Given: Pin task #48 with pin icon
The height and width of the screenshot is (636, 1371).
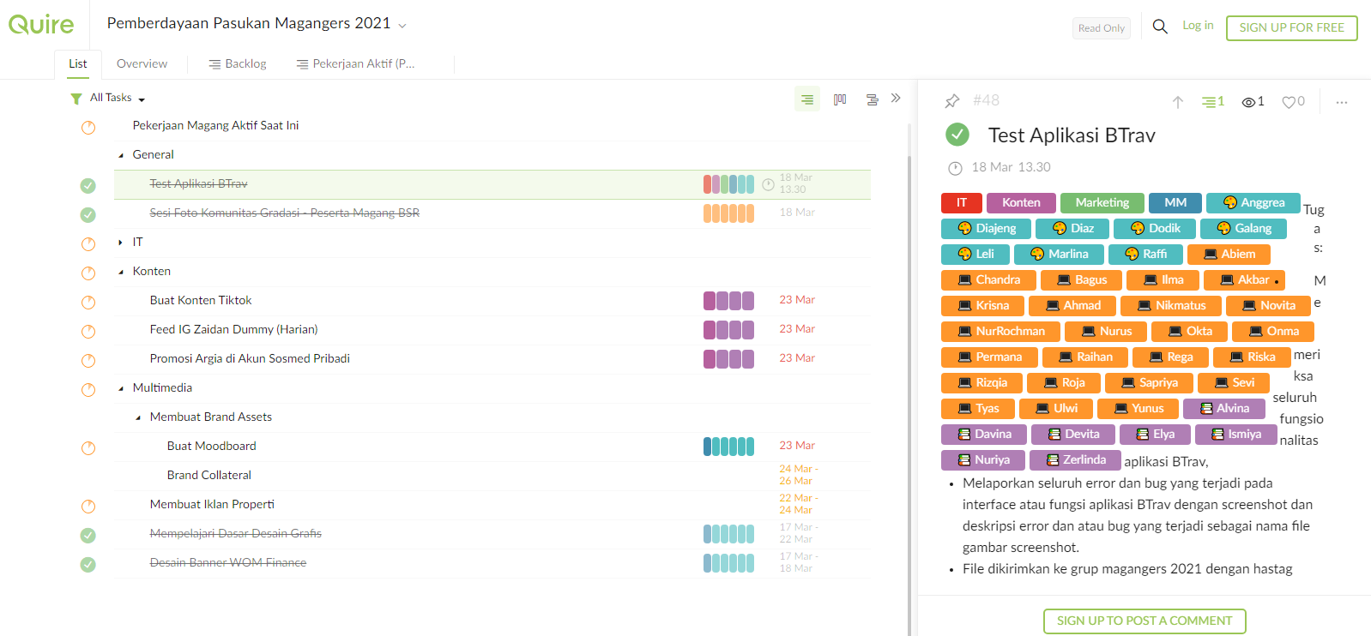Looking at the screenshot, I should pos(952,101).
